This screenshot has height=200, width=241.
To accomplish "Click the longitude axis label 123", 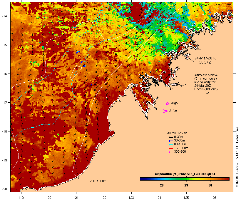I will [x=131, y=198].
